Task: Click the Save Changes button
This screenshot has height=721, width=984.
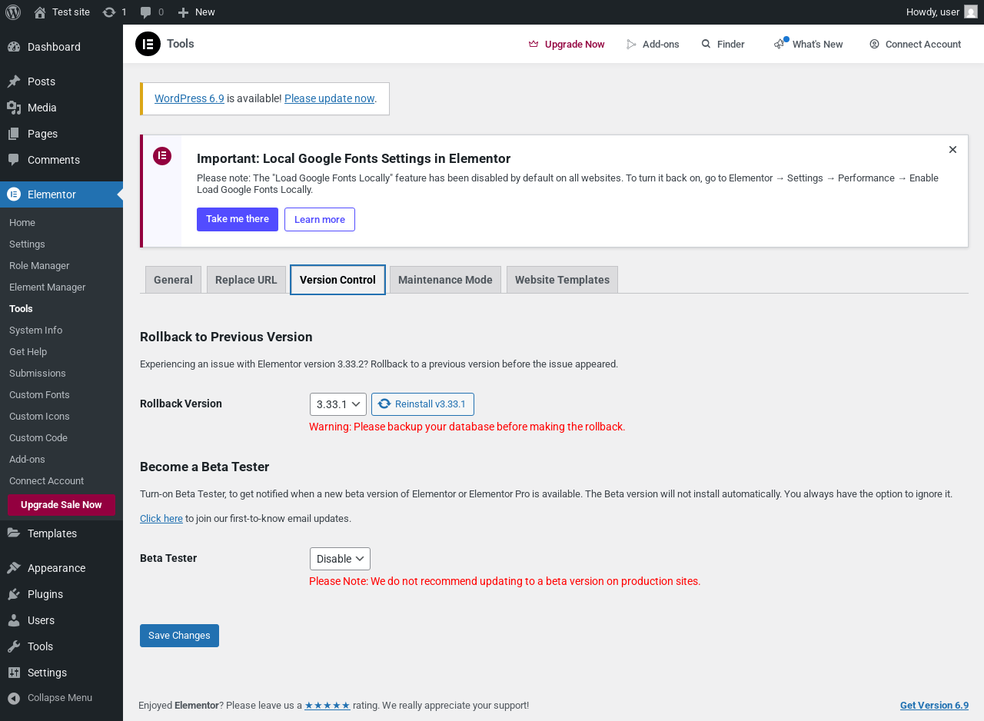Action: coord(179,636)
